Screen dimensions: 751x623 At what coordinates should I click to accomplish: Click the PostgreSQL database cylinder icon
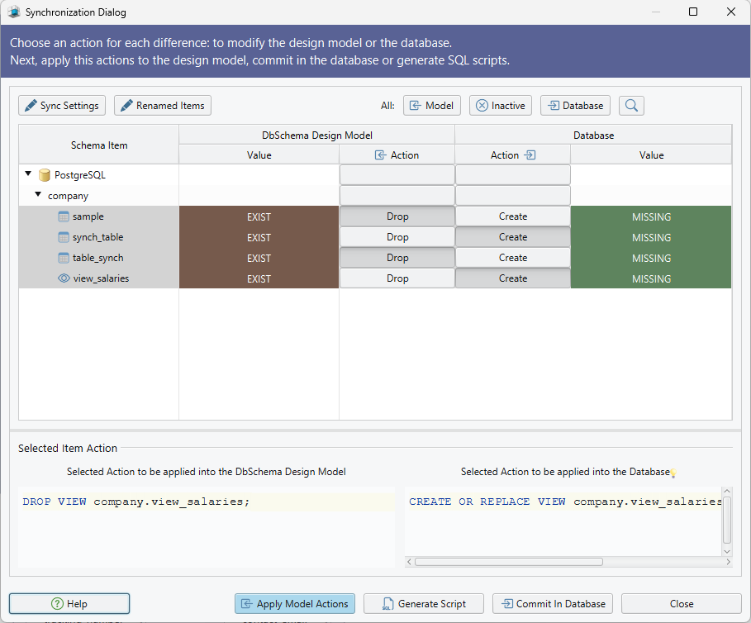coord(44,175)
